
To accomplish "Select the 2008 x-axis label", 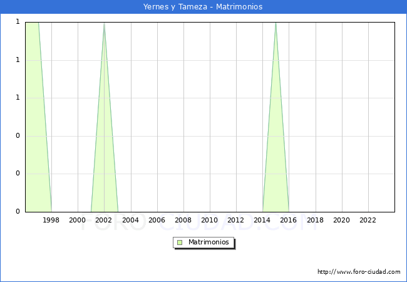I will (x=183, y=220).
